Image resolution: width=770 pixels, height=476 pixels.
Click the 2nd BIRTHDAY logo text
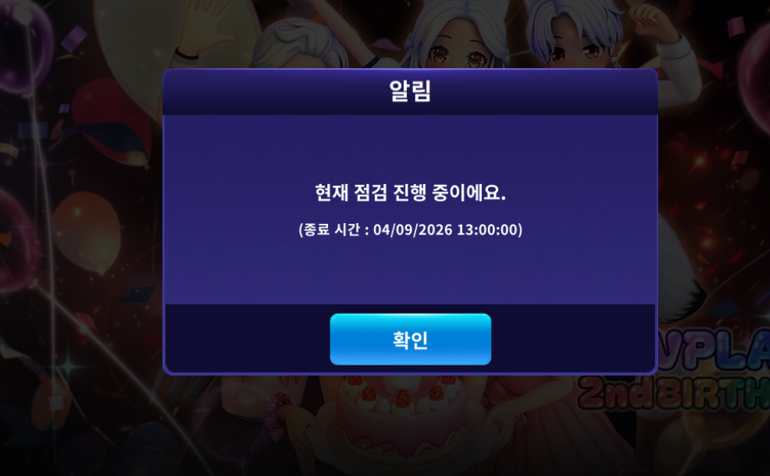(x=673, y=393)
